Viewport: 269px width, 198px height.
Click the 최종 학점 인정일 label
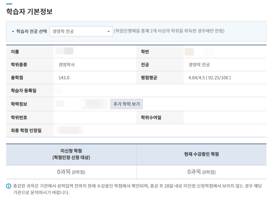26,131
